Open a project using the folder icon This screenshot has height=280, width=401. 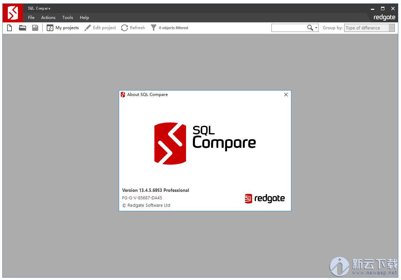(22, 28)
